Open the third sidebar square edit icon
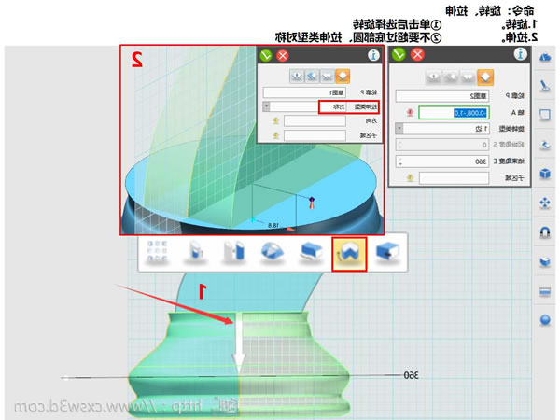Viewport: 560px width, 420px height. coord(545,115)
